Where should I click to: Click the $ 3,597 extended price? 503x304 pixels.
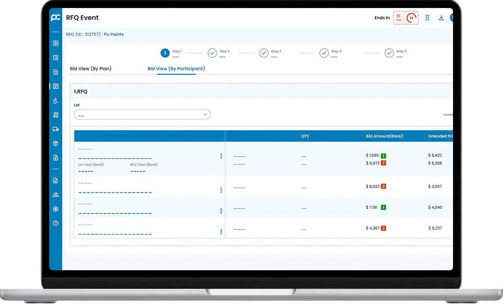pos(435,187)
